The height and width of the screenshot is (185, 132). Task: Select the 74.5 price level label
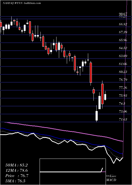pos(122,104)
